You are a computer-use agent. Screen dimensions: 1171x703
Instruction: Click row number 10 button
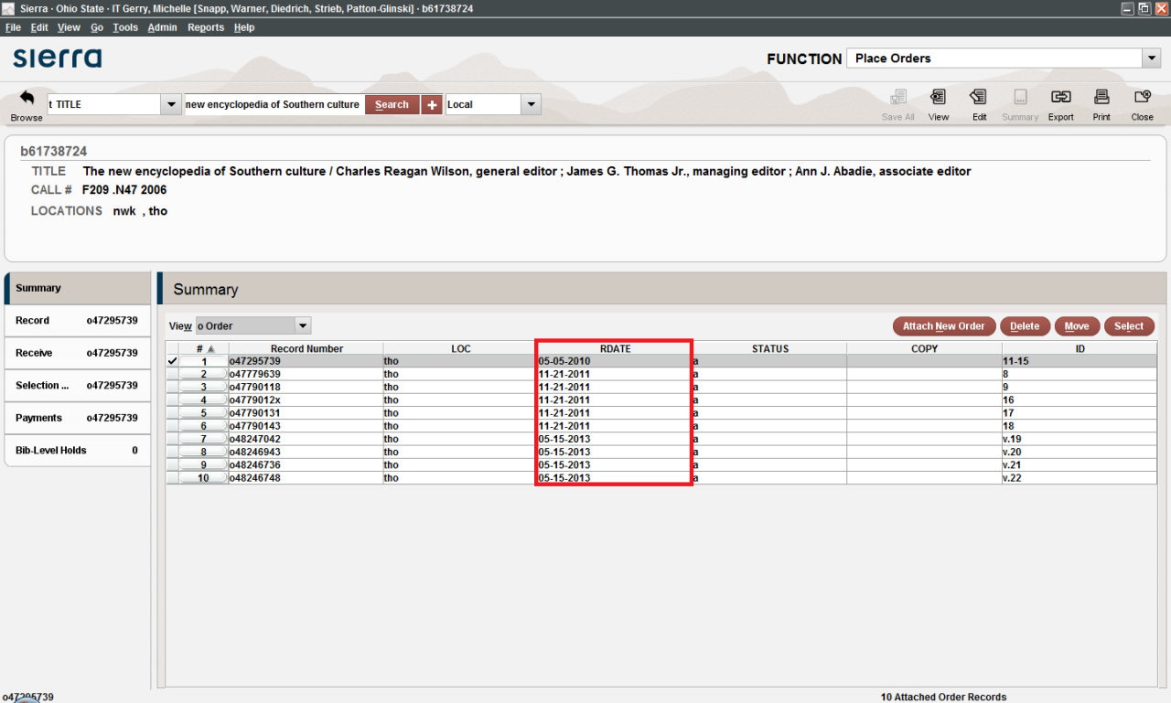(x=204, y=478)
